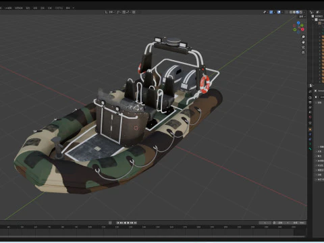Click the selectability and visibility icon in the viewport header
324x243 pixels.
pyautogui.click(x=265, y=12)
